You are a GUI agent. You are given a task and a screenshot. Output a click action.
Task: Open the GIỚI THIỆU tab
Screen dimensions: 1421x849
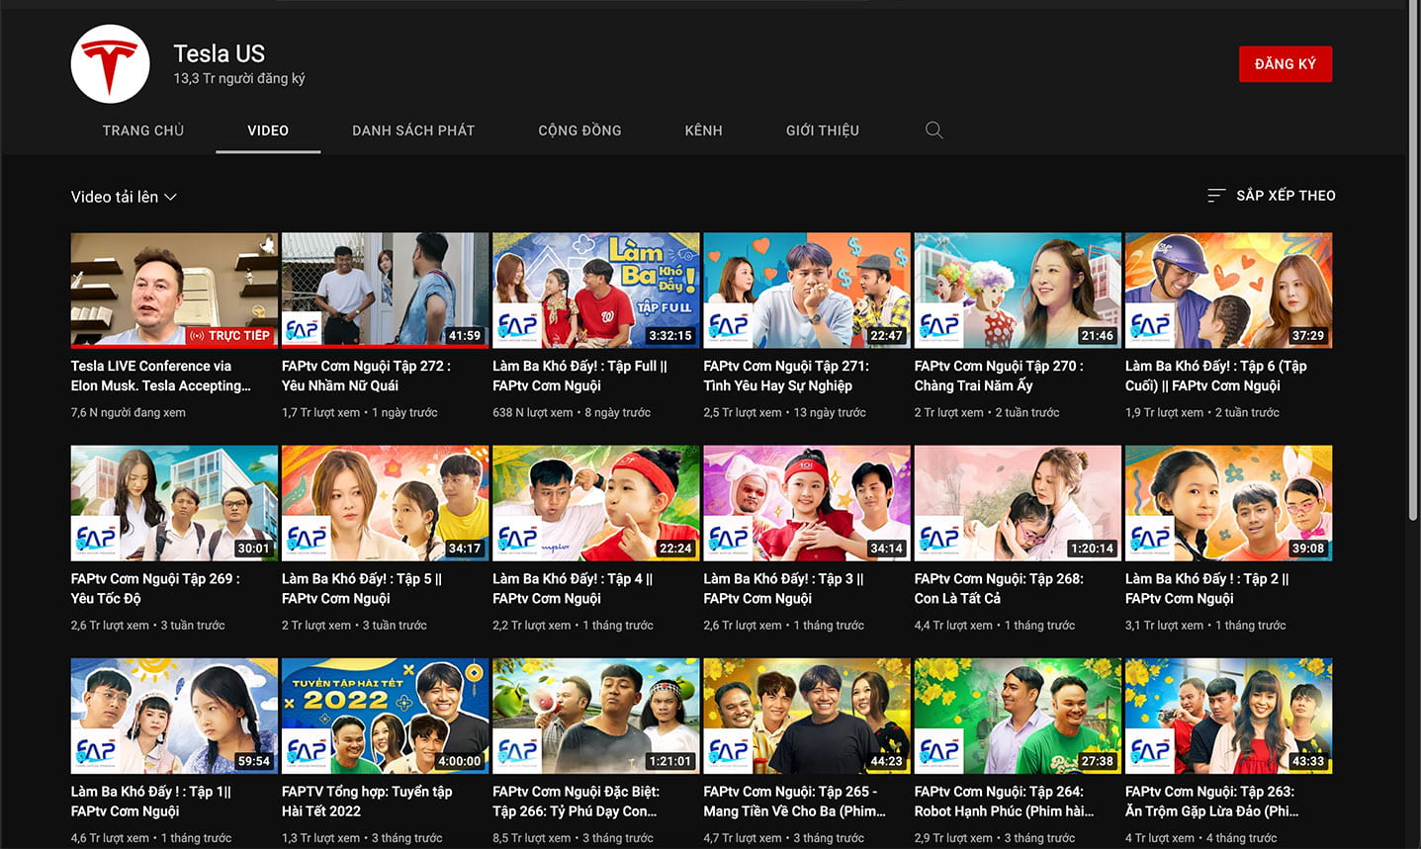[x=822, y=130]
